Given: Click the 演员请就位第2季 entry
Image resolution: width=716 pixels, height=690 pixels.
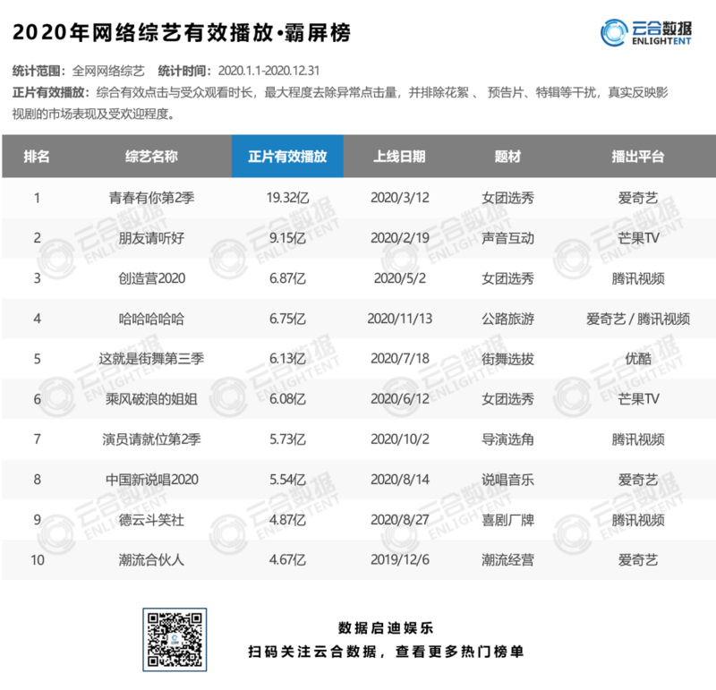Looking at the screenshot, I should click(x=151, y=439).
